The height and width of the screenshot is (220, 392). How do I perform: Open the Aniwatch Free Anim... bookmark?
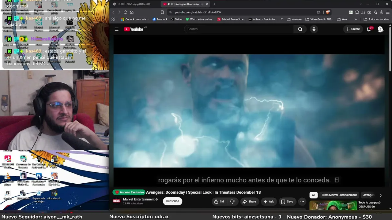[x=263, y=19]
